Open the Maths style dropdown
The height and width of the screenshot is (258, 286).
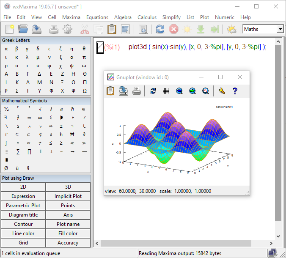280,29
